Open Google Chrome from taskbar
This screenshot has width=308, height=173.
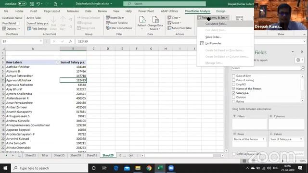pyautogui.click(x=149, y=168)
